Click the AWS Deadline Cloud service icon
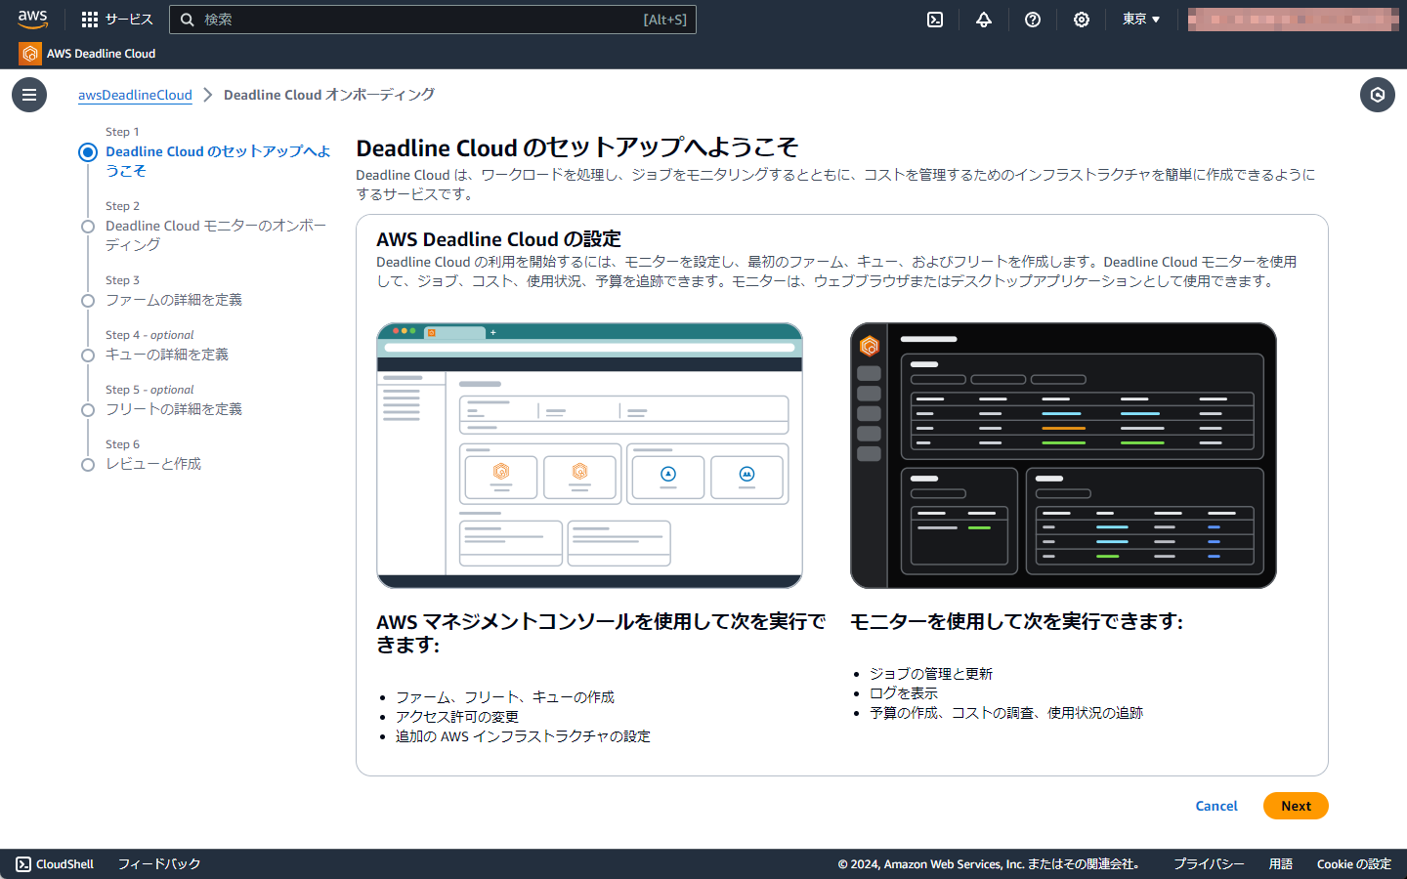 point(28,54)
